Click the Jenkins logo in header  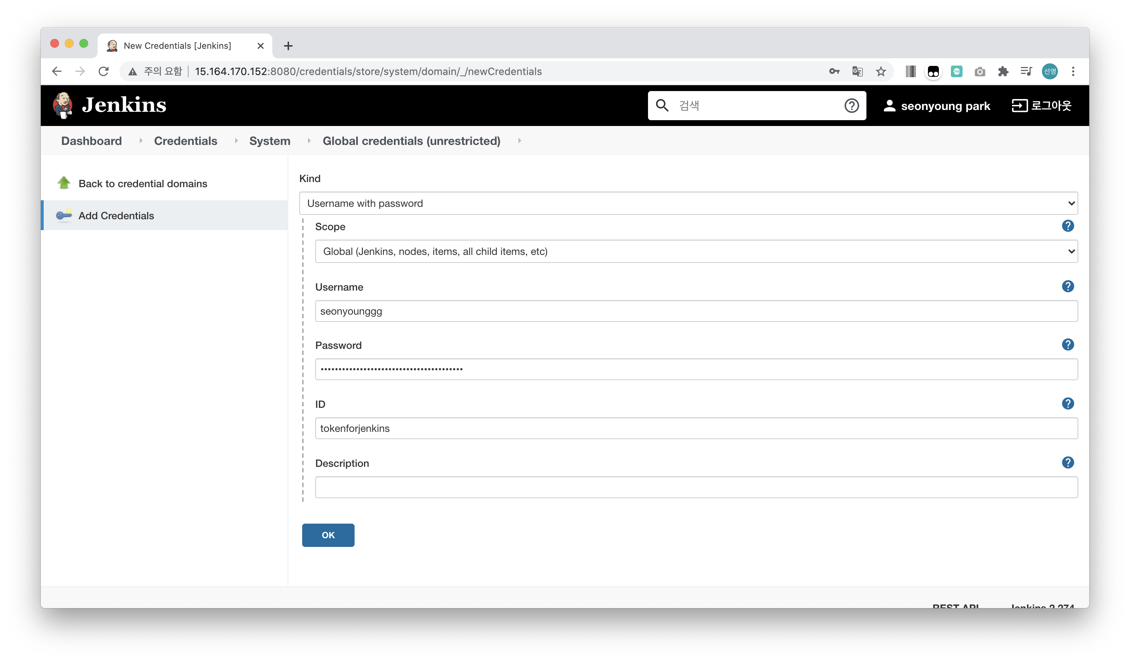[x=109, y=105]
